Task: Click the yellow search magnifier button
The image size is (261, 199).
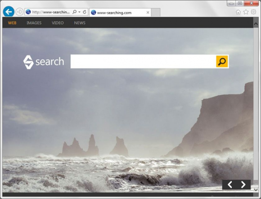Action: pyautogui.click(x=222, y=61)
